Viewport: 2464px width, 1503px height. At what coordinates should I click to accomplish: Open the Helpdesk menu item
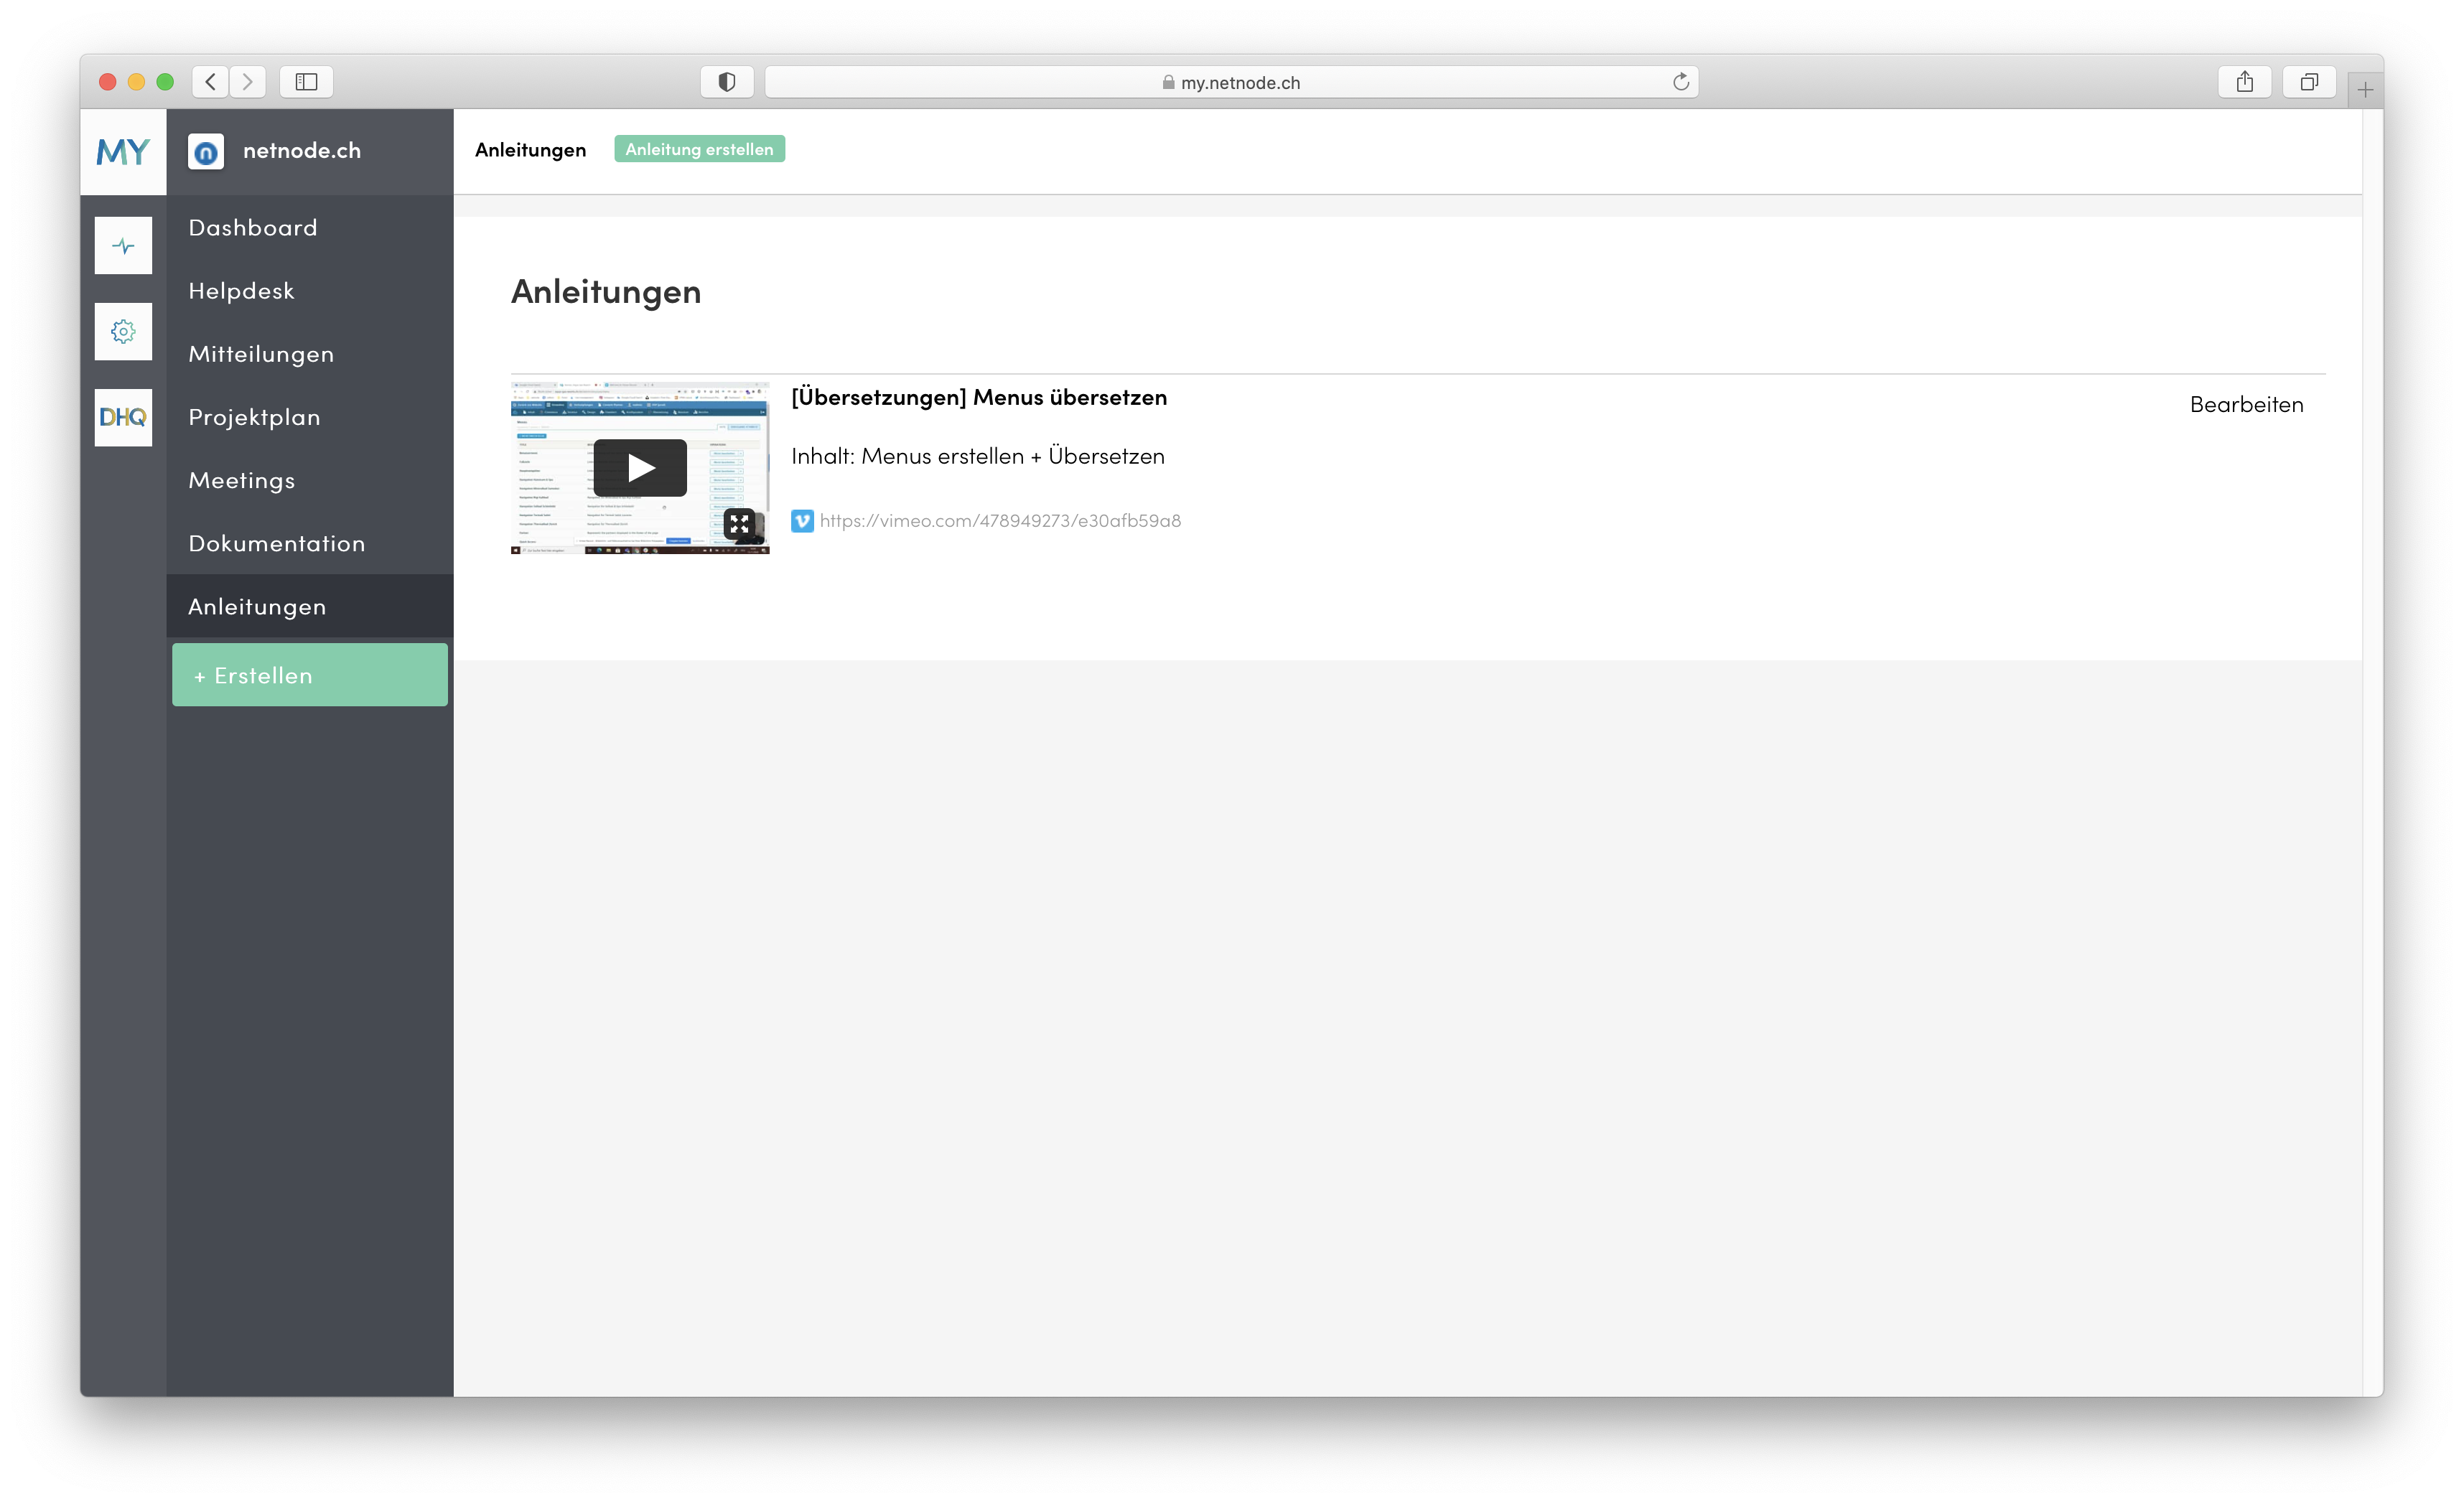click(x=241, y=291)
